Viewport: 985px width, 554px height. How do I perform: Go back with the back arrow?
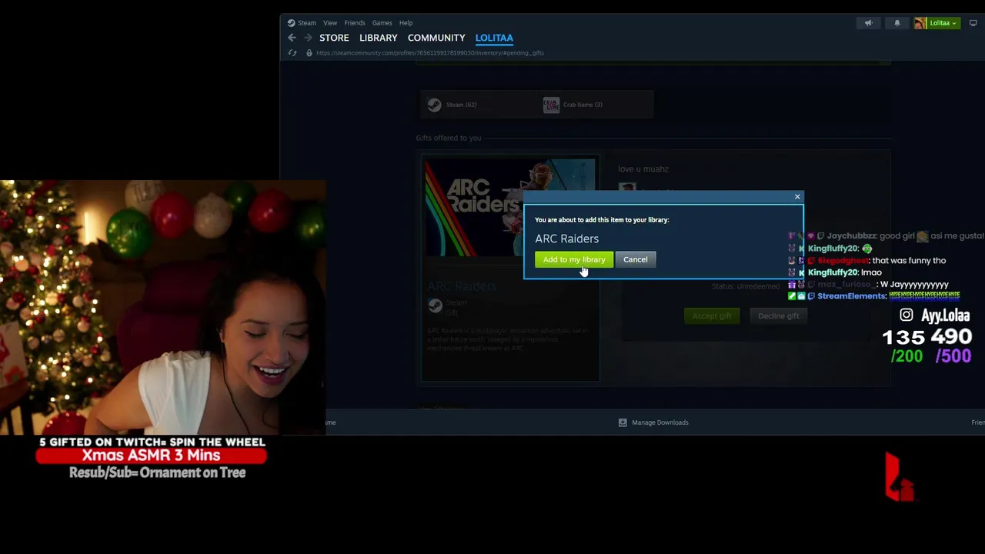(x=292, y=38)
